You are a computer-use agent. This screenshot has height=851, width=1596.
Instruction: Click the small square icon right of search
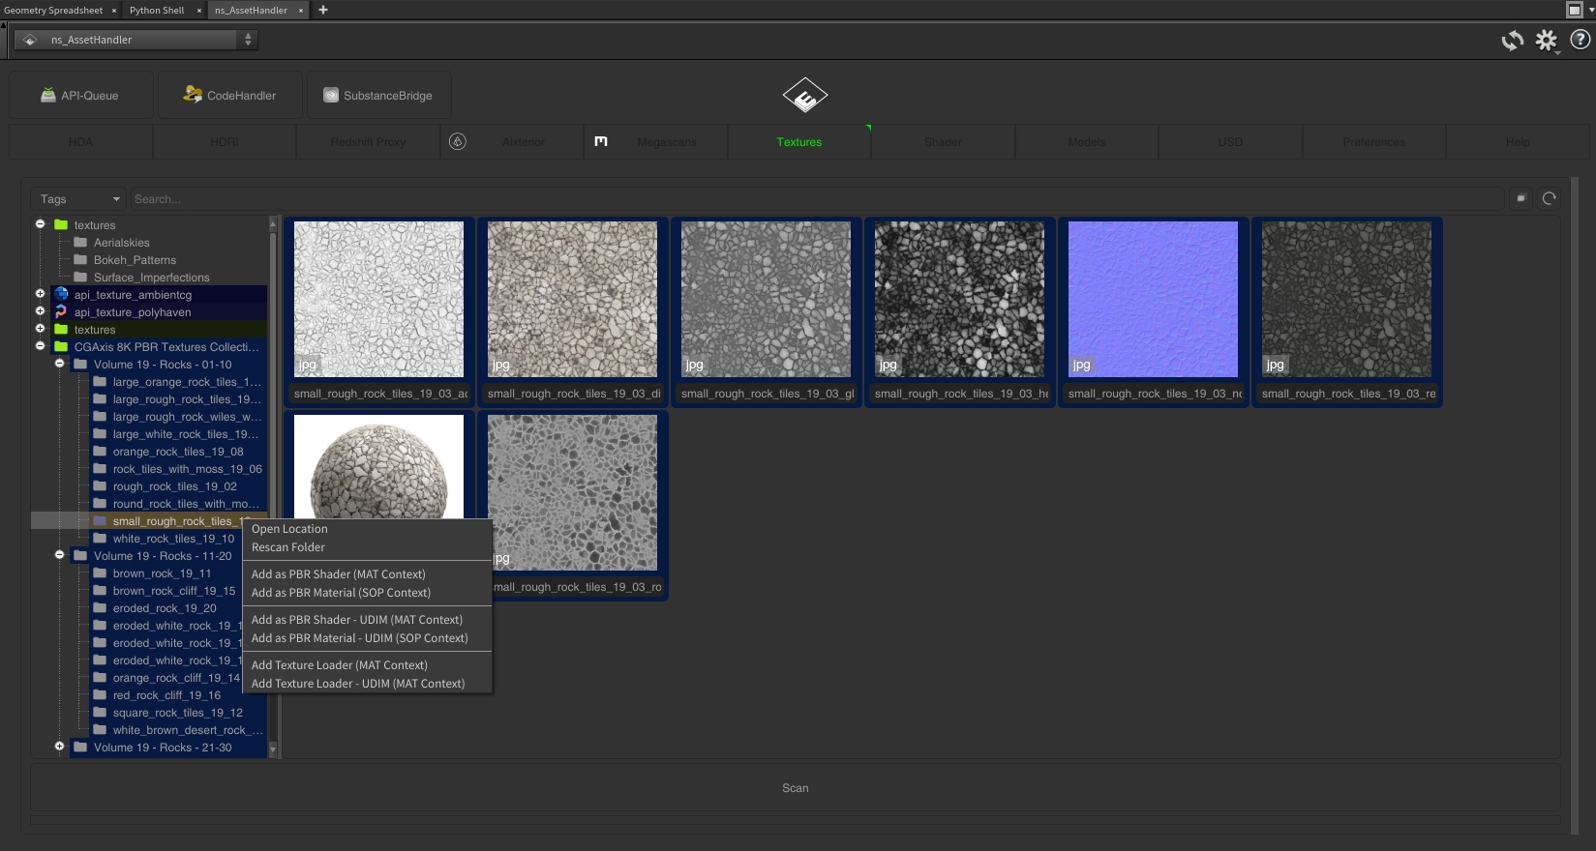pos(1521,199)
